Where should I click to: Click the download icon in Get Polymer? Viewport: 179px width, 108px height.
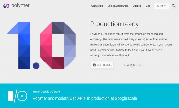94,65
